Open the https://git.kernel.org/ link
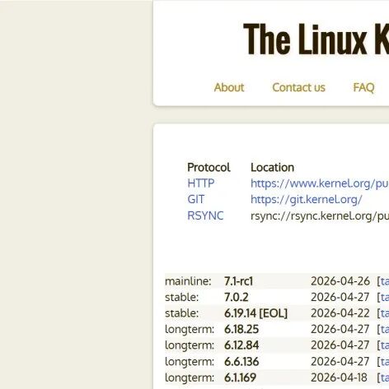This screenshot has width=389, height=389. pos(307,200)
